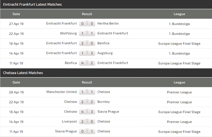Select the Augsburg opponent name
The height and width of the screenshot is (137, 212).
click(x=105, y=53)
